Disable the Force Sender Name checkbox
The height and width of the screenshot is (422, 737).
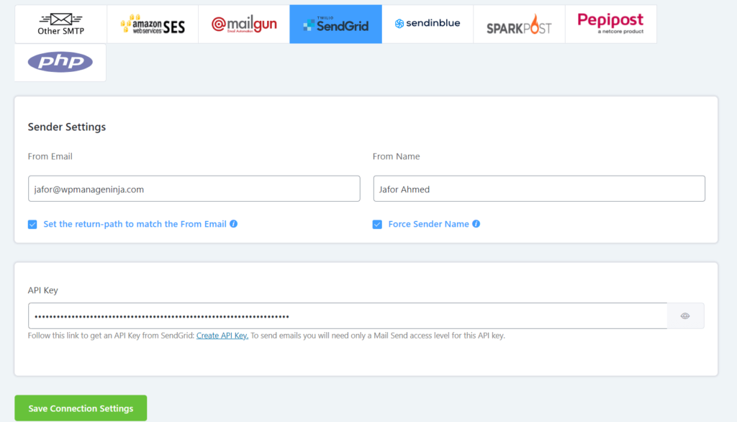377,224
